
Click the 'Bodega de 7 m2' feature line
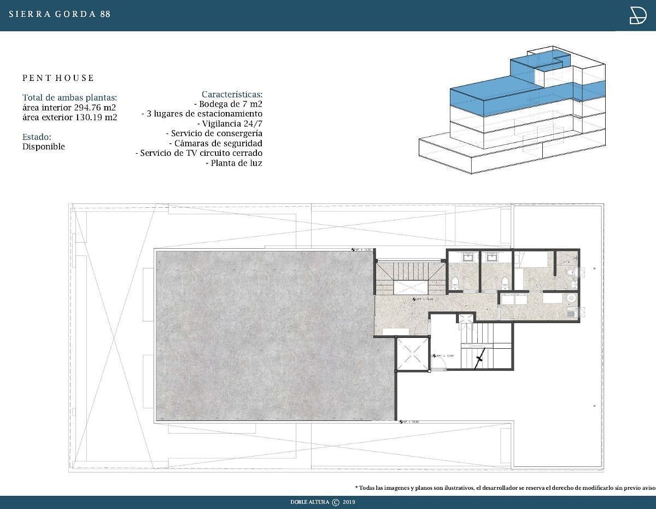click(x=228, y=104)
